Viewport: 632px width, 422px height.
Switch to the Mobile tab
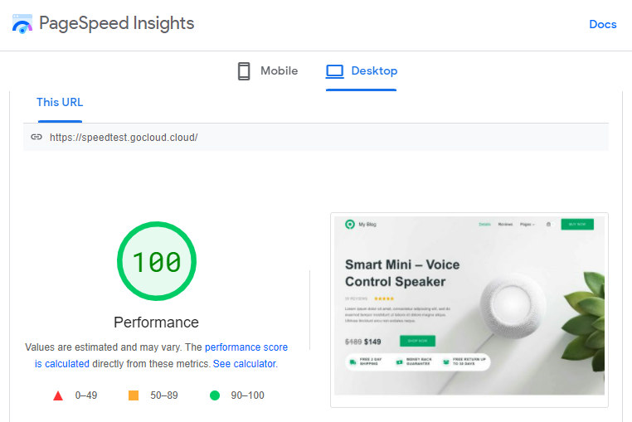[267, 71]
